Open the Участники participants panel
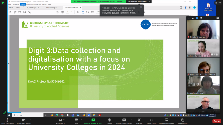This screenshot has width=223, height=125. click(60, 121)
